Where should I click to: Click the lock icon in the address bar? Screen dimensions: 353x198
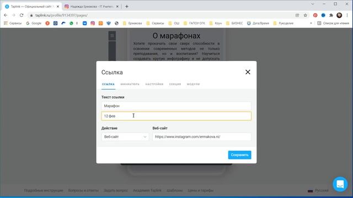pos(31,15)
